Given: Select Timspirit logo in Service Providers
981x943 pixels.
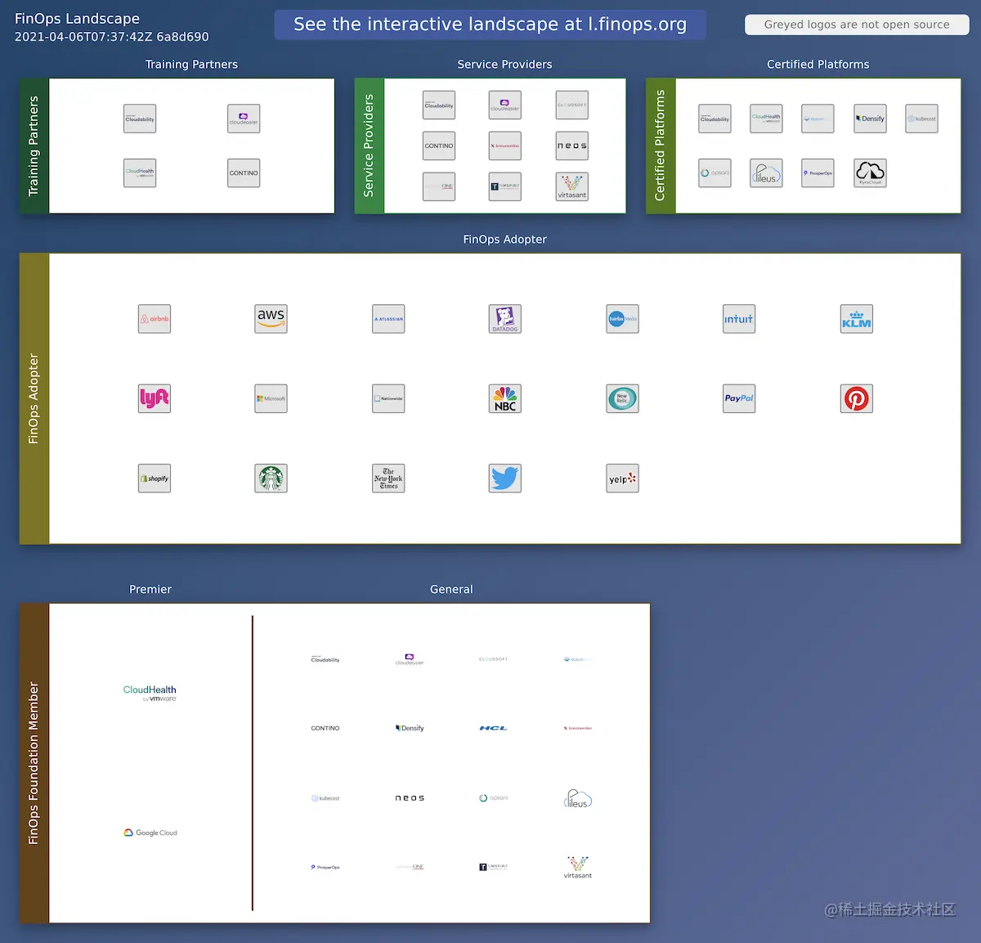Looking at the screenshot, I should (505, 186).
